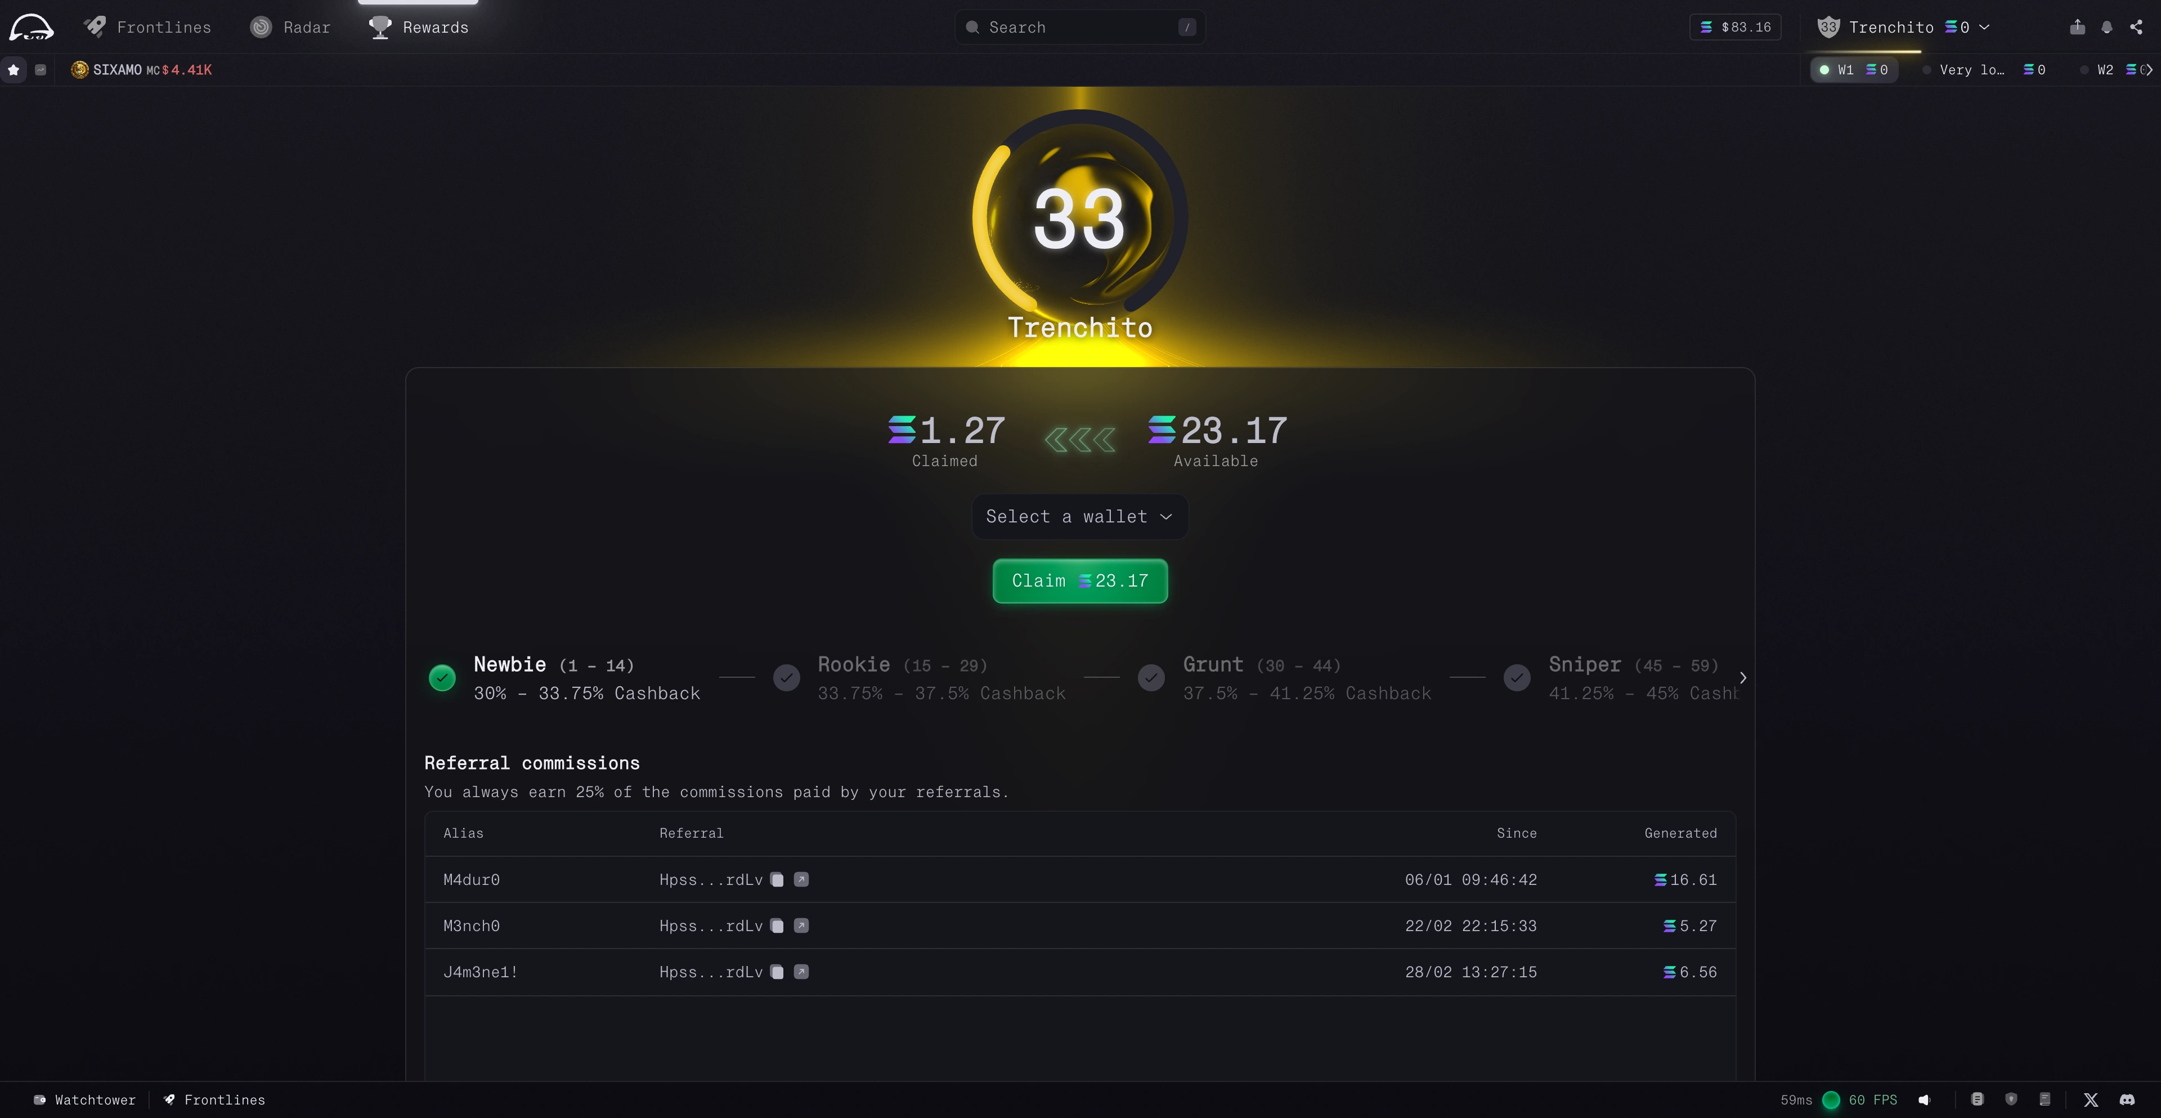The height and width of the screenshot is (1118, 2161).
Task: Switch to the Radar tab
Action: point(290,27)
